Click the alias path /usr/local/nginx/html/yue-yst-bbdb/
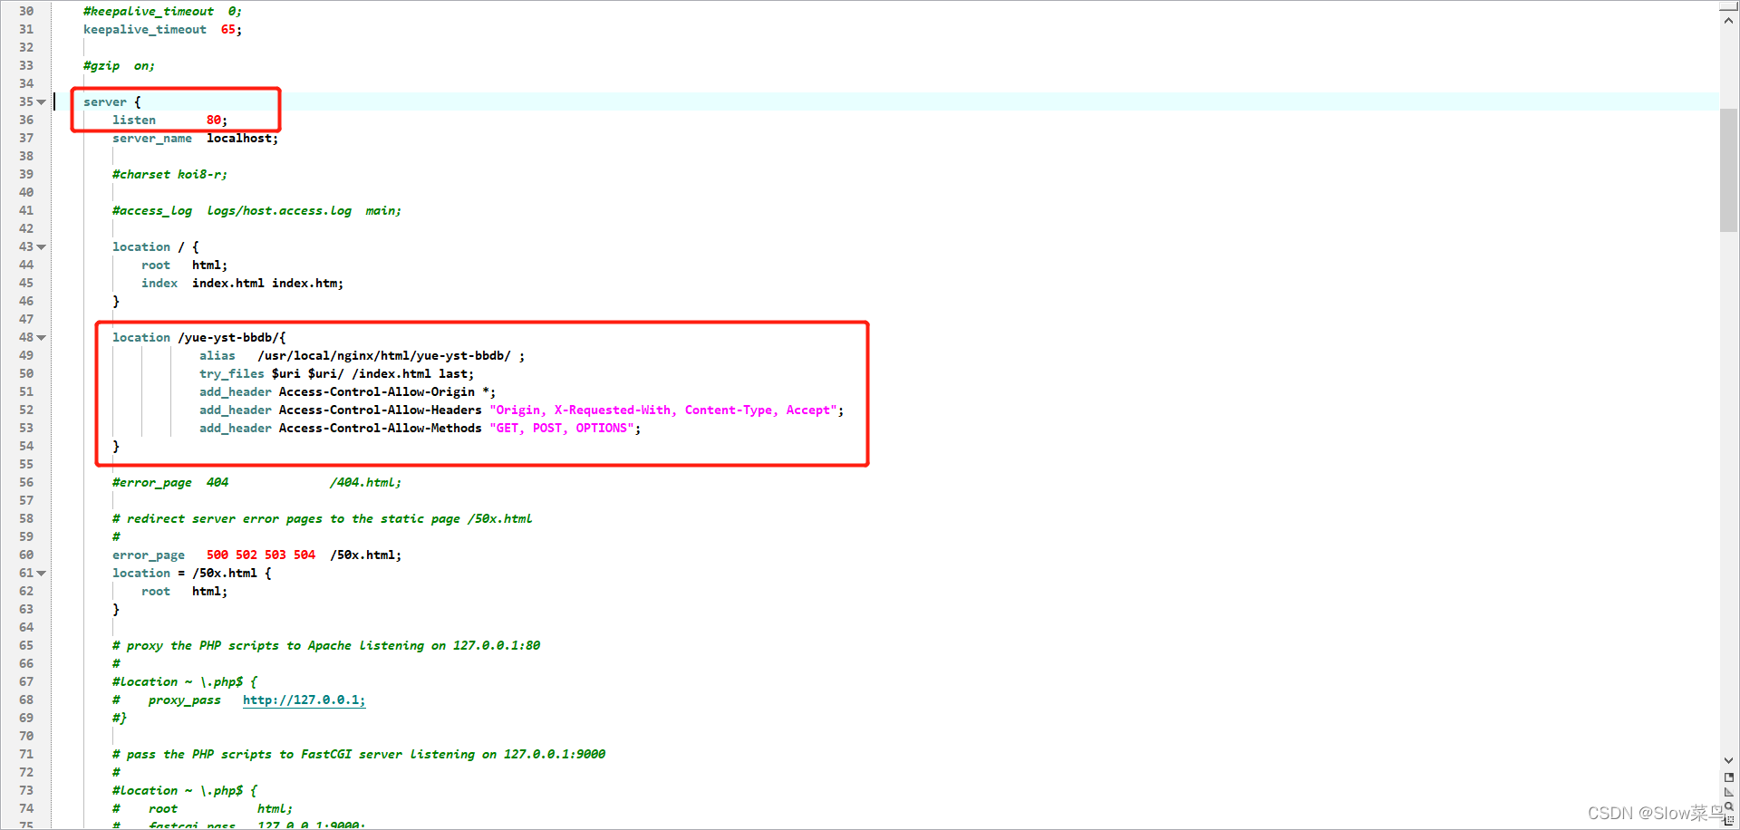Image resolution: width=1740 pixels, height=830 pixels. coord(384,356)
